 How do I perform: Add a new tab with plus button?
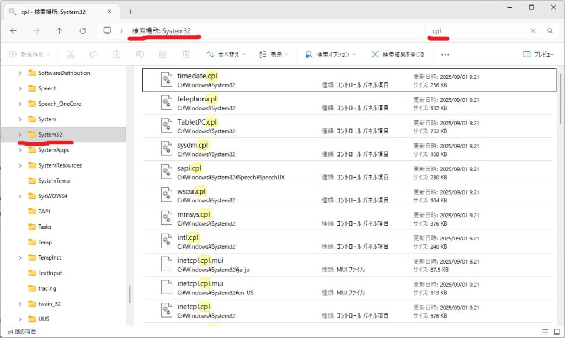[x=131, y=12]
